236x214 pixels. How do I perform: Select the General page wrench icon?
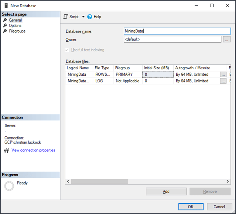[x=5, y=20]
